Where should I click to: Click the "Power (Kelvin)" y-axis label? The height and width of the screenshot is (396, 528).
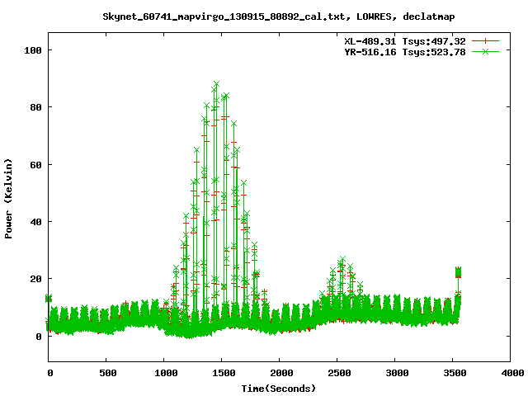point(8,199)
